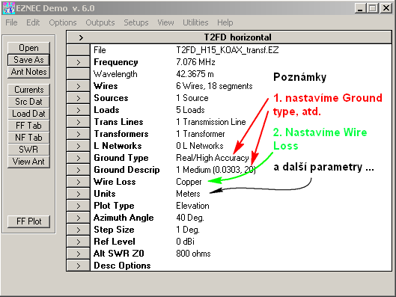Click the arrow button for the Plot Type row
Screen dimensions: 396x297
(x=79, y=206)
